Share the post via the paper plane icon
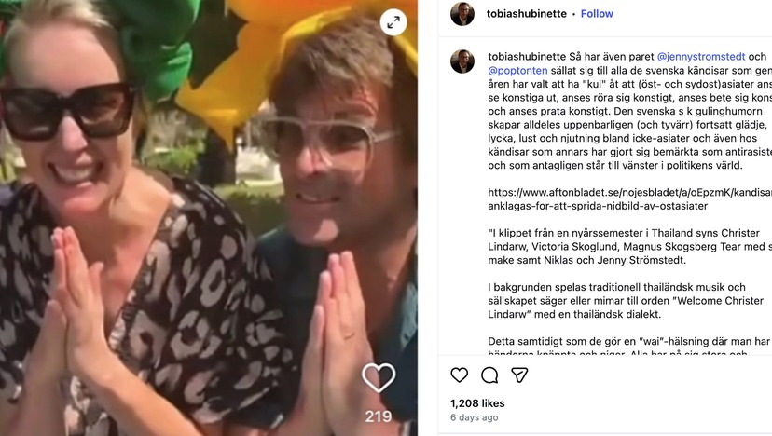This screenshot has height=436, width=772. tap(519, 375)
